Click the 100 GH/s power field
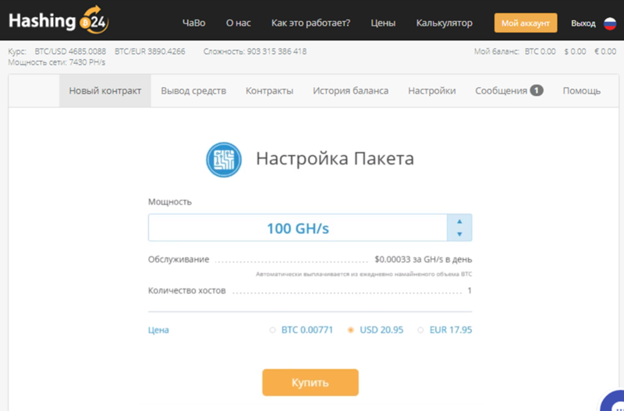The image size is (624, 411). click(297, 229)
